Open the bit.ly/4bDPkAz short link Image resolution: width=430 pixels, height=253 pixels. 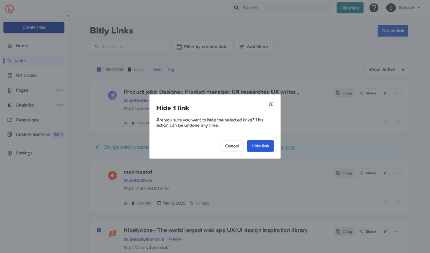(138, 180)
